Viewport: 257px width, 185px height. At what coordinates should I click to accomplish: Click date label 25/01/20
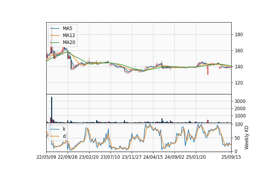coord(196,157)
